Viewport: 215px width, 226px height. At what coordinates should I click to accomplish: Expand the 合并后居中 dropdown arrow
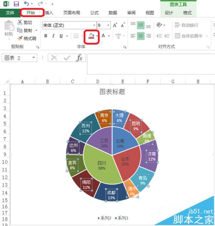(207, 36)
